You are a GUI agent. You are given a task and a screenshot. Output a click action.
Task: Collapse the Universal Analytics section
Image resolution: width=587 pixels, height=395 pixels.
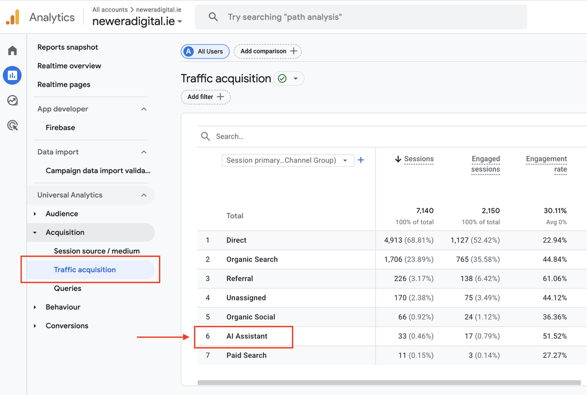tap(144, 195)
